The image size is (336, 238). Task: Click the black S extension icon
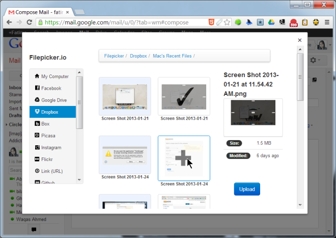coord(283,22)
